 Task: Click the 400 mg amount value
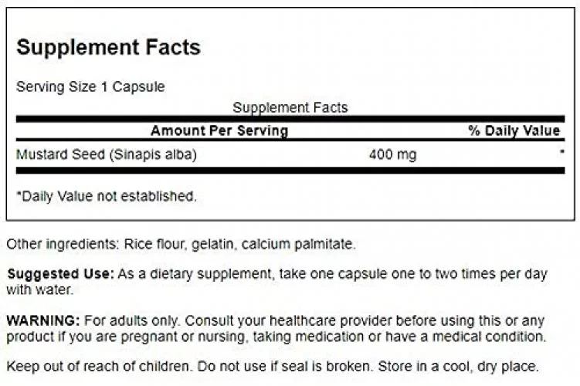pyautogui.click(x=393, y=154)
